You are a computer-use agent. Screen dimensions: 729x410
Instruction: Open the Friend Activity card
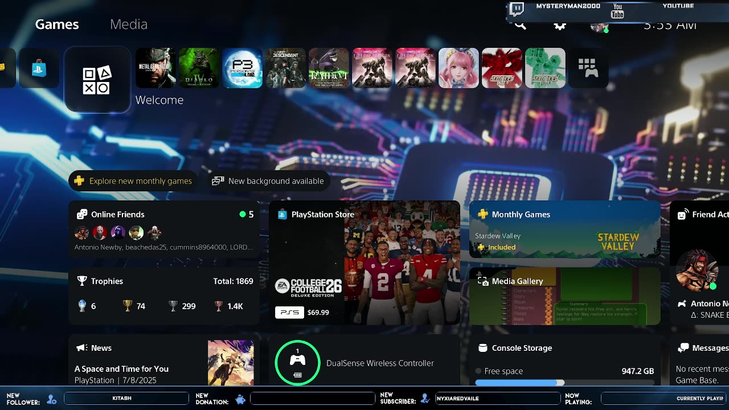(699, 263)
